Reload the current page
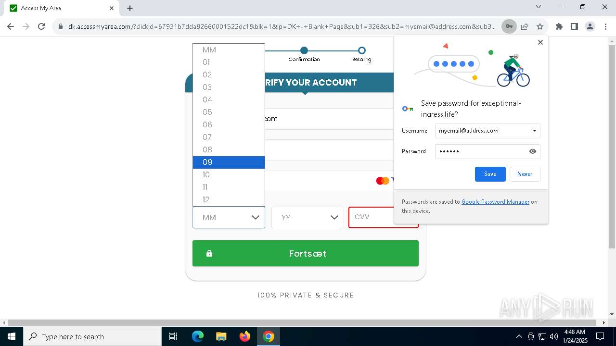Viewport: 616px width, 346px height. (x=41, y=26)
